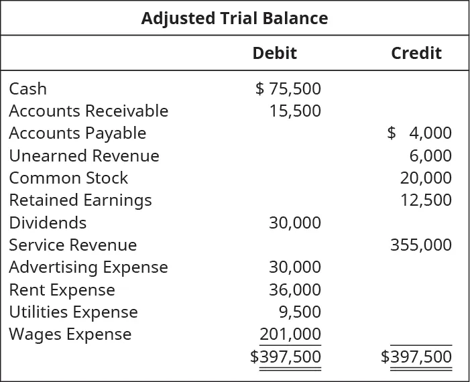Select the 201,000 Wages Expense debit
The image size is (470, 382).
click(x=290, y=334)
